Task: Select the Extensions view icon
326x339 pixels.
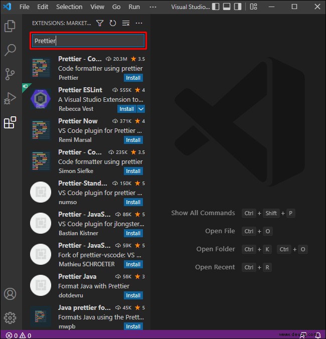Action: click(x=10, y=122)
